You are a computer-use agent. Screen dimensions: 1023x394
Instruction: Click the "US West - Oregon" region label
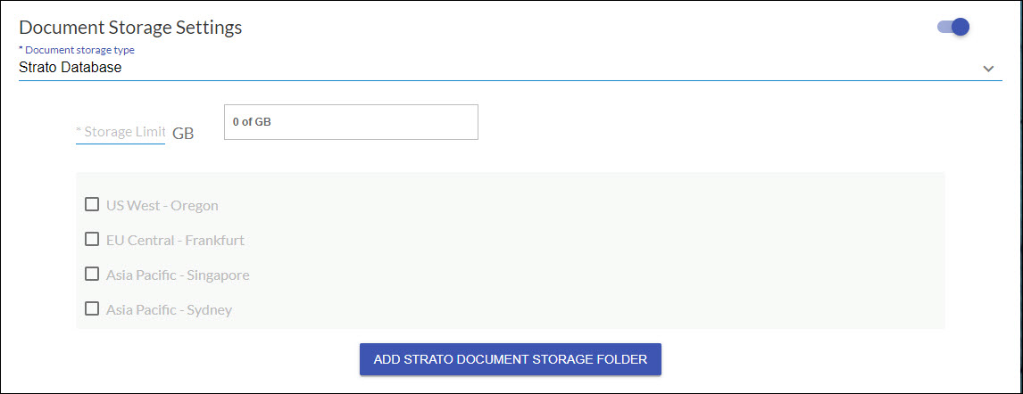162,206
